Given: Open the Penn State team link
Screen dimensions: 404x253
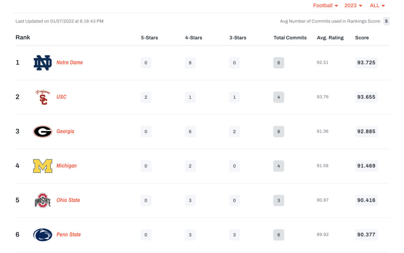Looking at the screenshot, I should [x=69, y=235].
